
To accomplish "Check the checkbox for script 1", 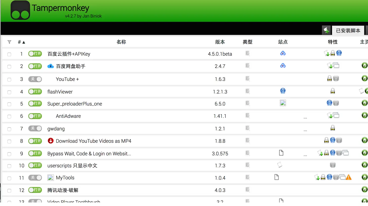I will click(x=9, y=54).
